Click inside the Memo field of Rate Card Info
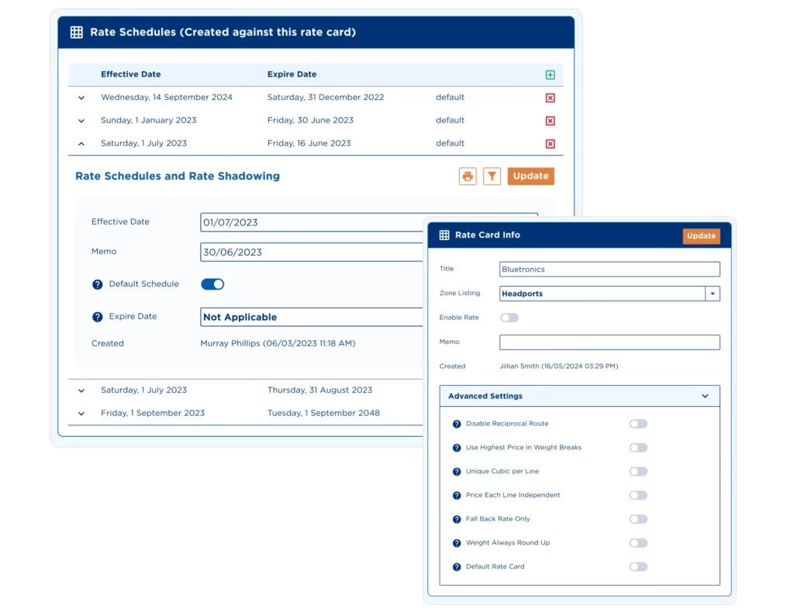This screenshot has height=612, width=794. click(x=609, y=342)
